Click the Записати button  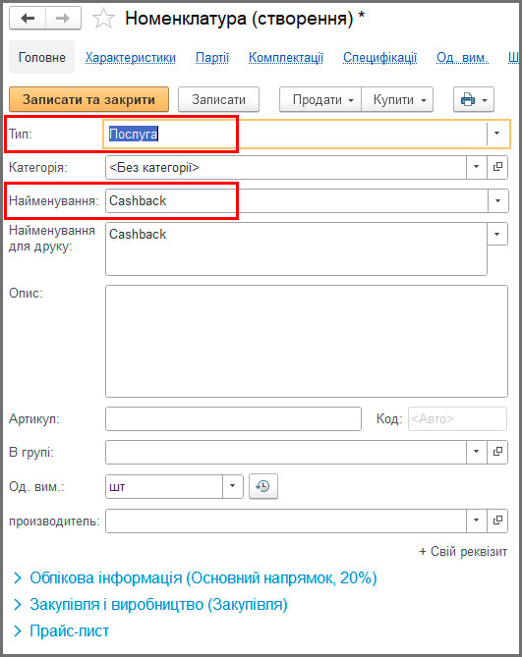218,100
